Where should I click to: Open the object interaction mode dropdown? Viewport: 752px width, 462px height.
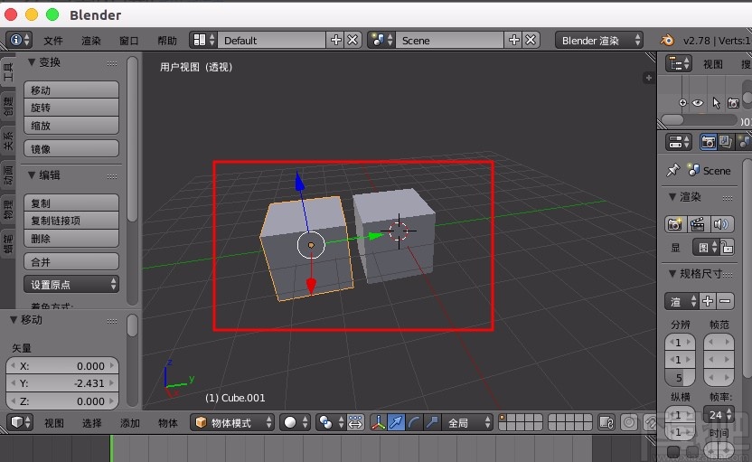[232, 422]
